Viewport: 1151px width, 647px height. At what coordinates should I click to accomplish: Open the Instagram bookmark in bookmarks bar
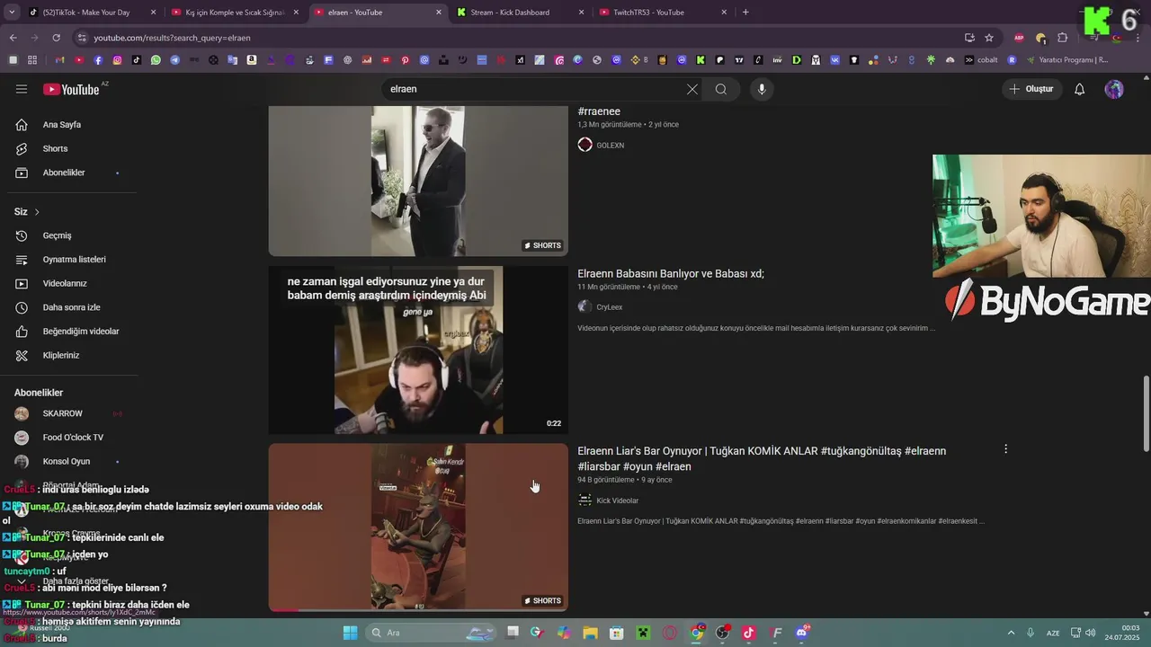(117, 60)
